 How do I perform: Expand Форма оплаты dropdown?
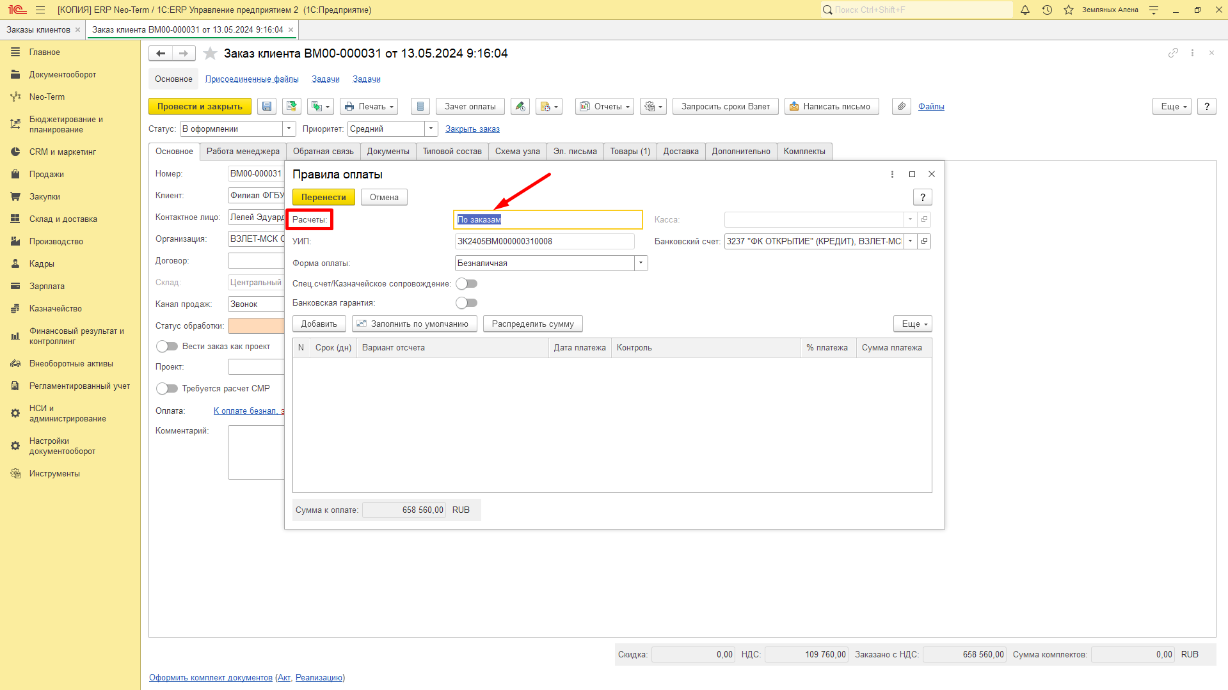tap(641, 263)
